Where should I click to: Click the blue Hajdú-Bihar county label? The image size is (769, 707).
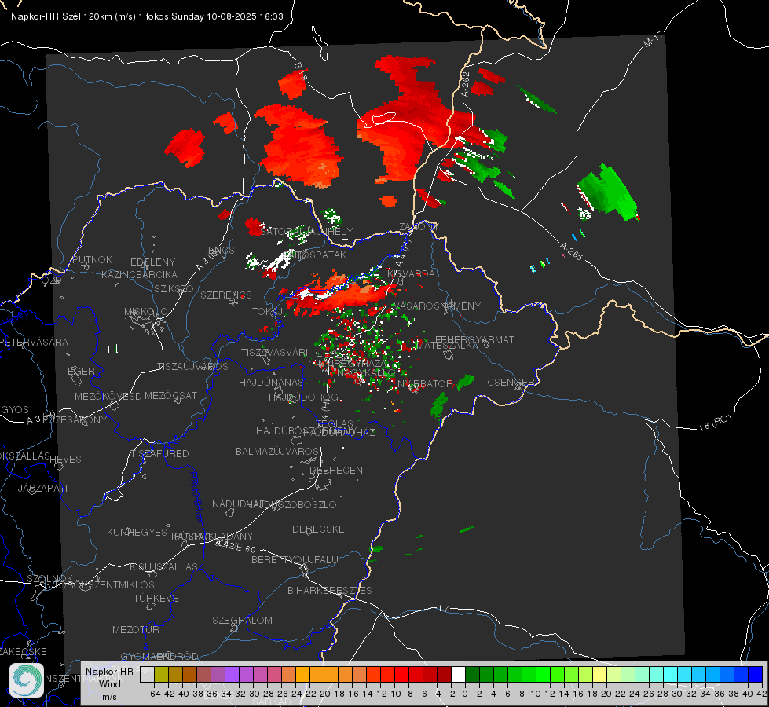tap(196, 496)
